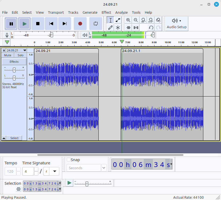Screen dimensions: 221x200
Task: Solo the 24.09.21 track
Action: tap(20, 55)
